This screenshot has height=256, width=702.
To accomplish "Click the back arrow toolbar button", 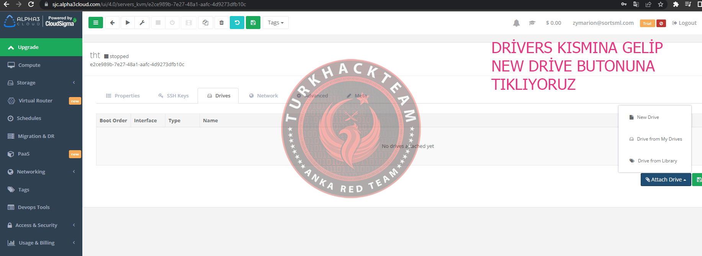I will tap(112, 23).
